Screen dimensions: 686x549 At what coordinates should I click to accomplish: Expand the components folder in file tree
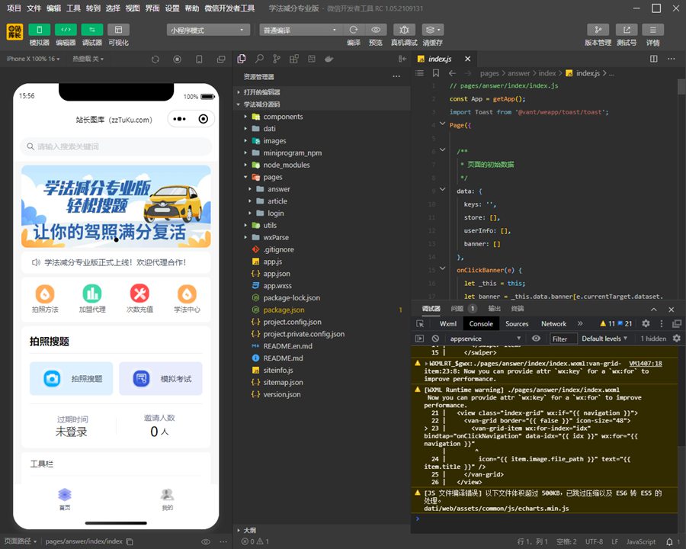click(x=283, y=117)
